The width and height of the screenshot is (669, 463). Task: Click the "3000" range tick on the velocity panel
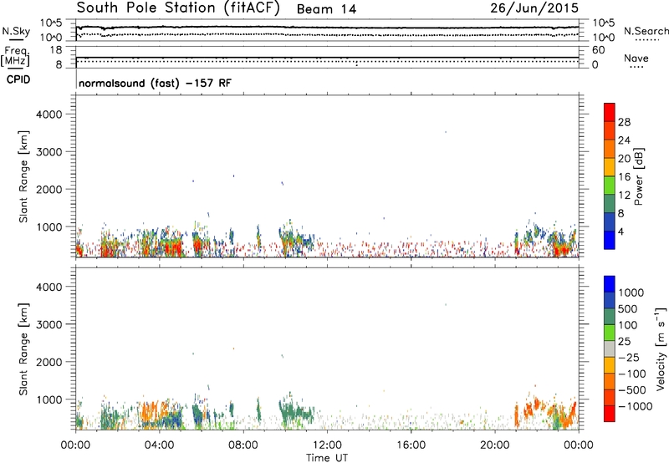pyautogui.click(x=49, y=324)
